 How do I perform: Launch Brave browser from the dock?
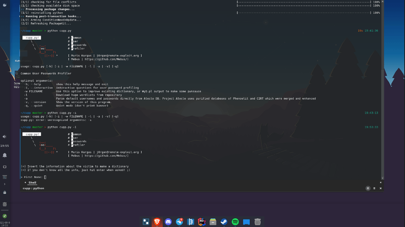pos(157,222)
